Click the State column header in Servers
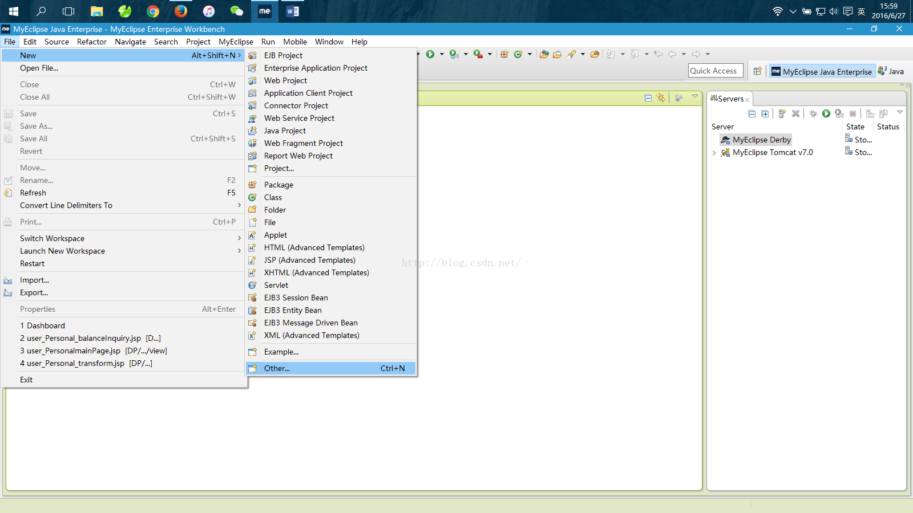 855,127
